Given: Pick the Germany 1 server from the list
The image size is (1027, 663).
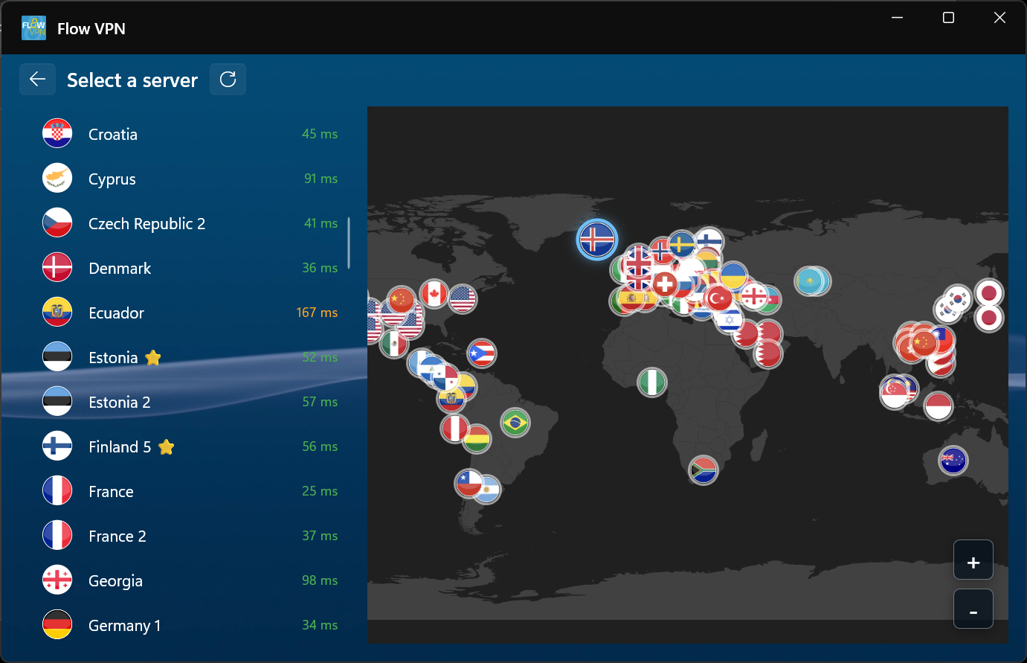Looking at the screenshot, I should click(190, 625).
